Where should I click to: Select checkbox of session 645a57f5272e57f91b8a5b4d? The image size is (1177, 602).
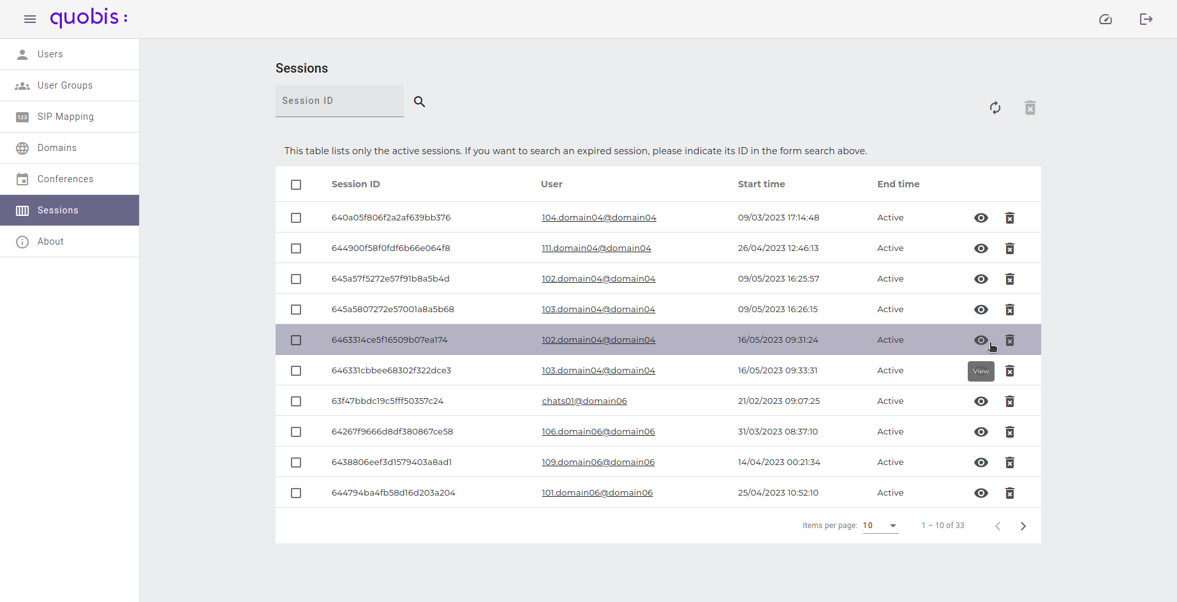tap(296, 279)
